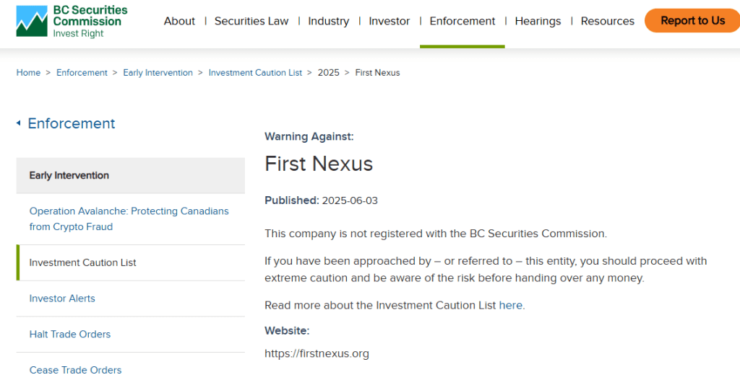Follow the 'here' link about Caution List
Image resolution: width=740 pixels, height=380 pixels.
point(511,305)
